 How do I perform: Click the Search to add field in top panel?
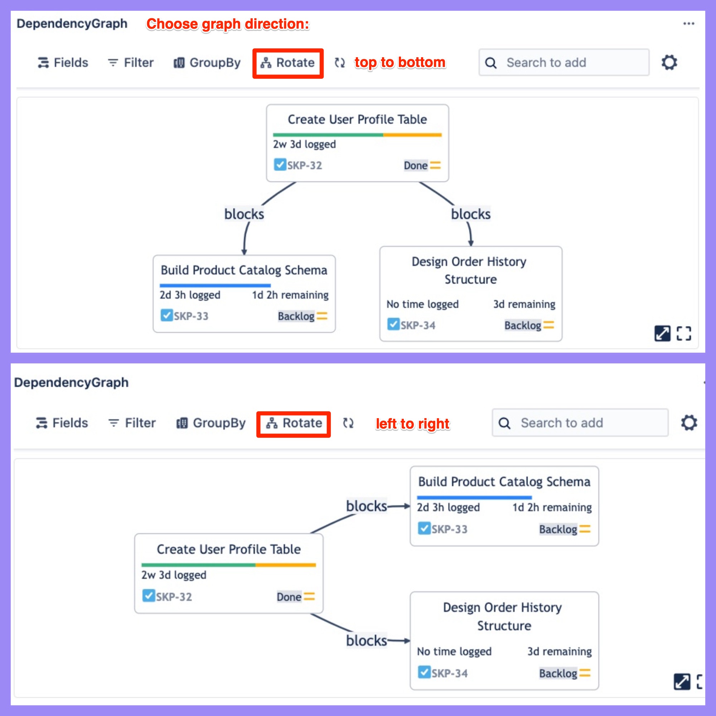coord(564,63)
